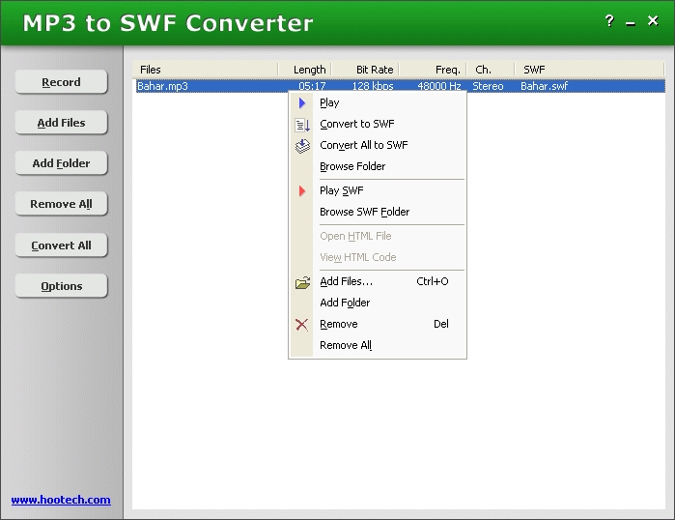Click the red Play SWF arrow icon
The height and width of the screenshot is (520, 675).
tap(302, 190)
